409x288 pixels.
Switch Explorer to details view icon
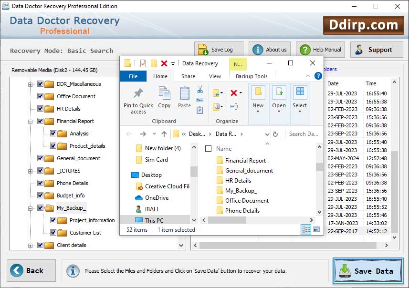[306, 230]
